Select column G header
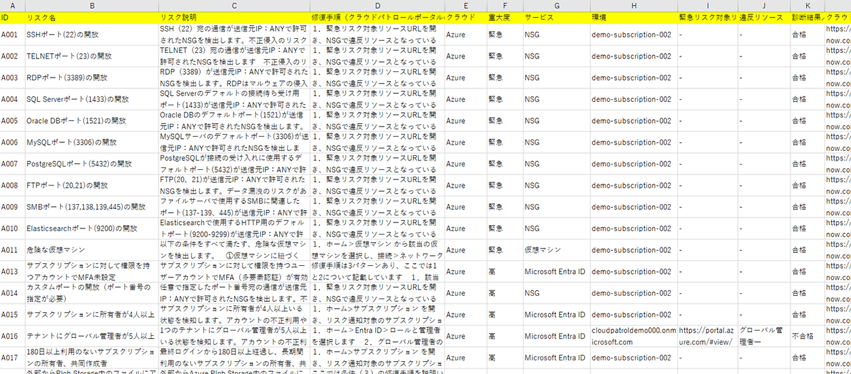The height and width of the screenshot is (374, 851). 556,5
